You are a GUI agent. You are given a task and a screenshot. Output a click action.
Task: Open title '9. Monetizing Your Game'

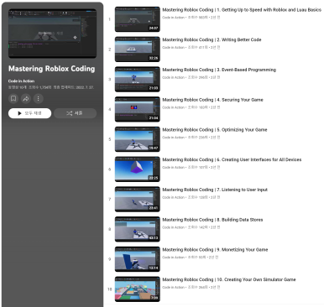click(215, 250)
